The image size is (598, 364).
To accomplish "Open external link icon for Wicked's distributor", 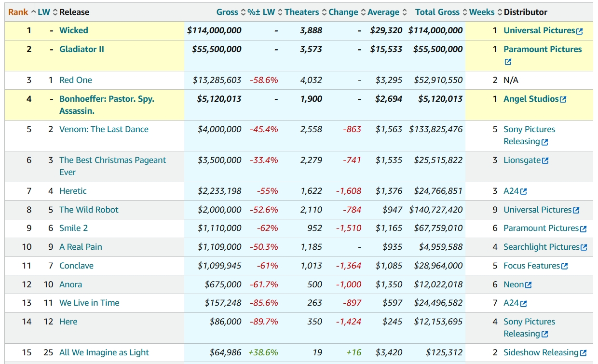I will (580, 31).
